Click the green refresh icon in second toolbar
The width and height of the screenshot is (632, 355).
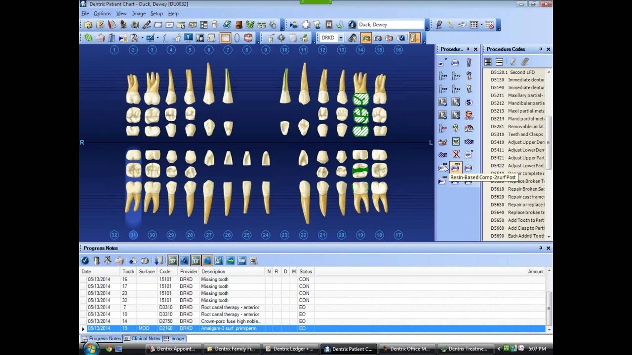88,38
